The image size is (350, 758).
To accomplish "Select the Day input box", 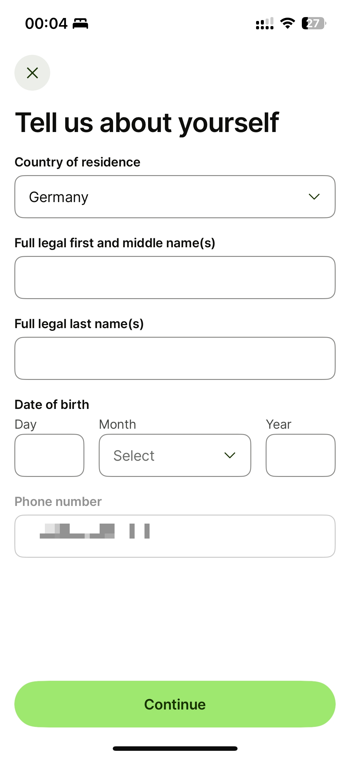I will pos(49,455).
